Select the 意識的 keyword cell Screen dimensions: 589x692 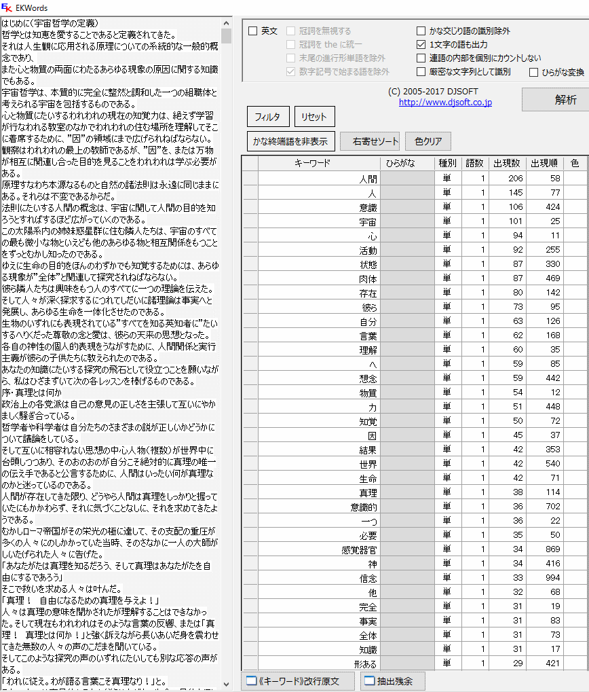point(319,507)
